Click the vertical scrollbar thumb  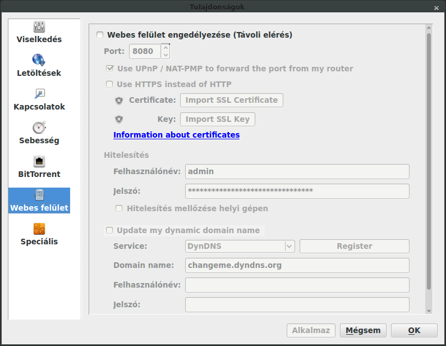tap(429, 162)
